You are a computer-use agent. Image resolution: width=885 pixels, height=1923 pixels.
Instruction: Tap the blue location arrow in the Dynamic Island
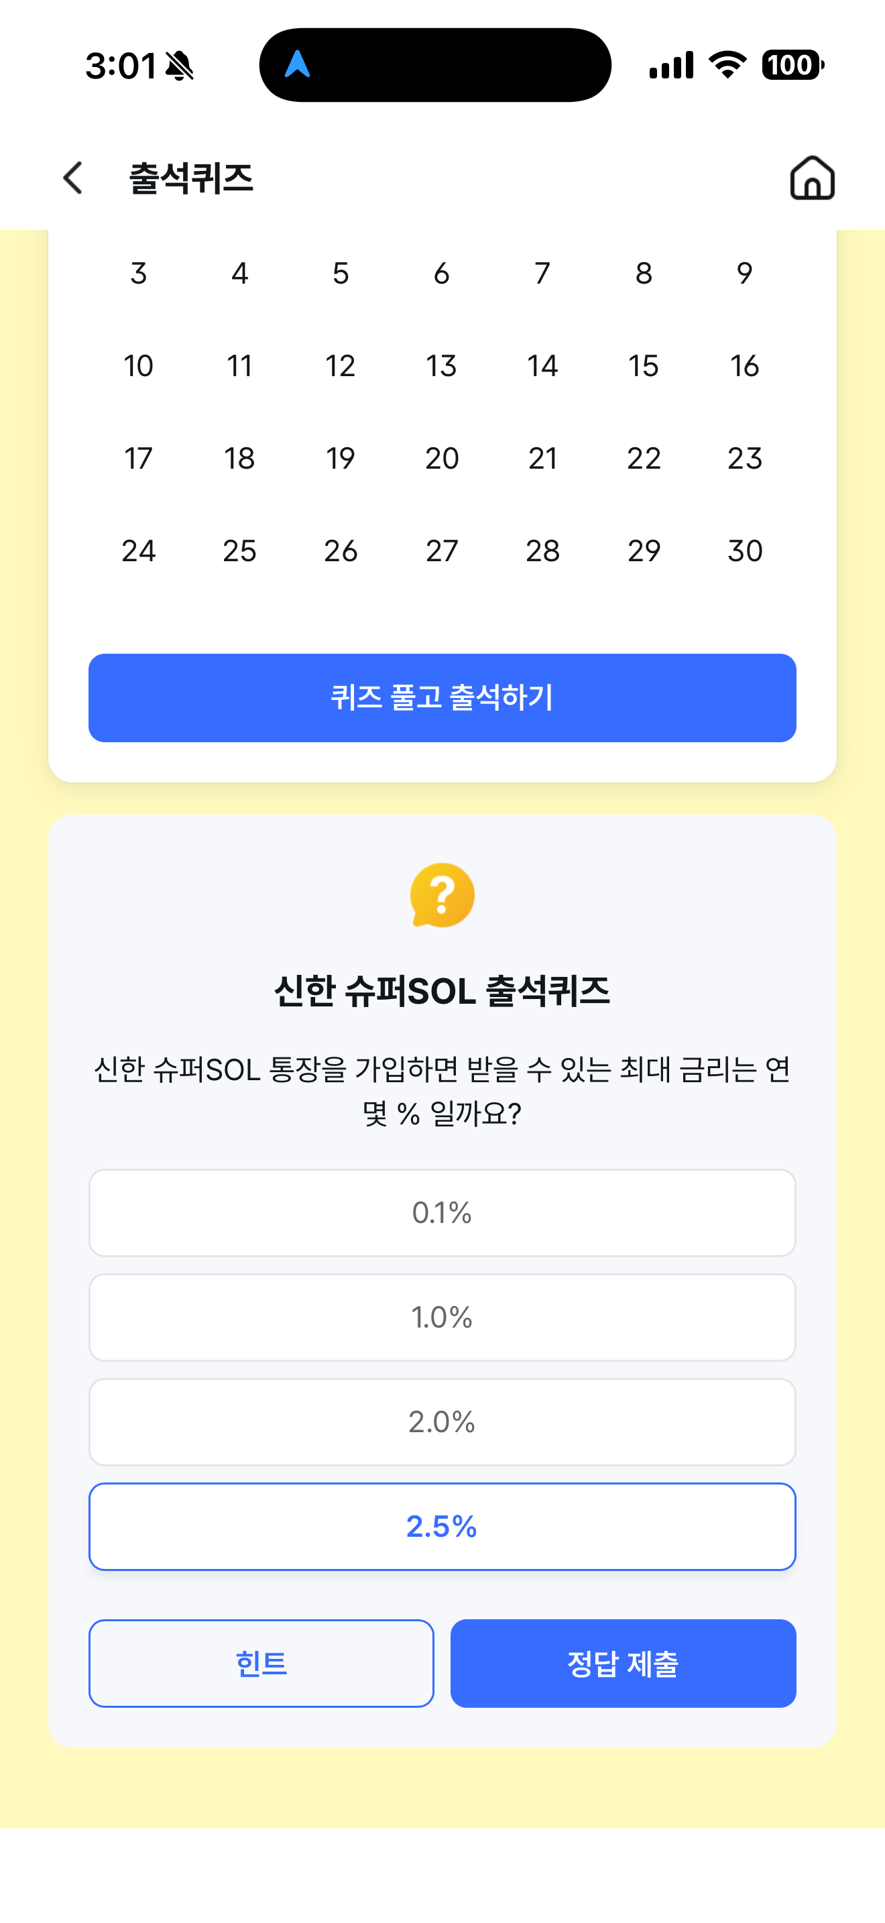tap(297, 64)
